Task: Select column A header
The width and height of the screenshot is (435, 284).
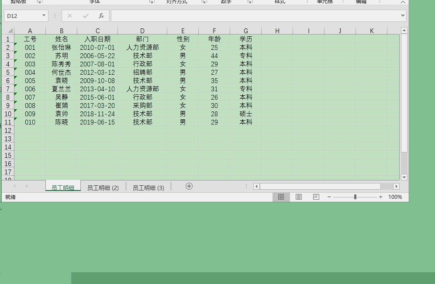Action: click(30, 31)
